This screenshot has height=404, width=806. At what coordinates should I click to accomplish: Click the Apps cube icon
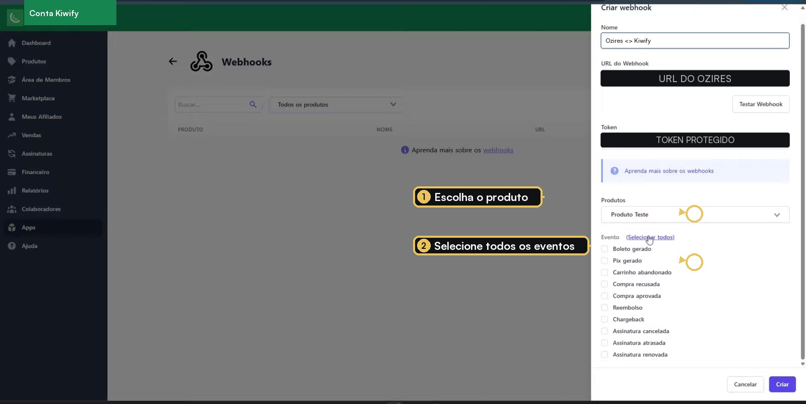click(x=12, y=228)
